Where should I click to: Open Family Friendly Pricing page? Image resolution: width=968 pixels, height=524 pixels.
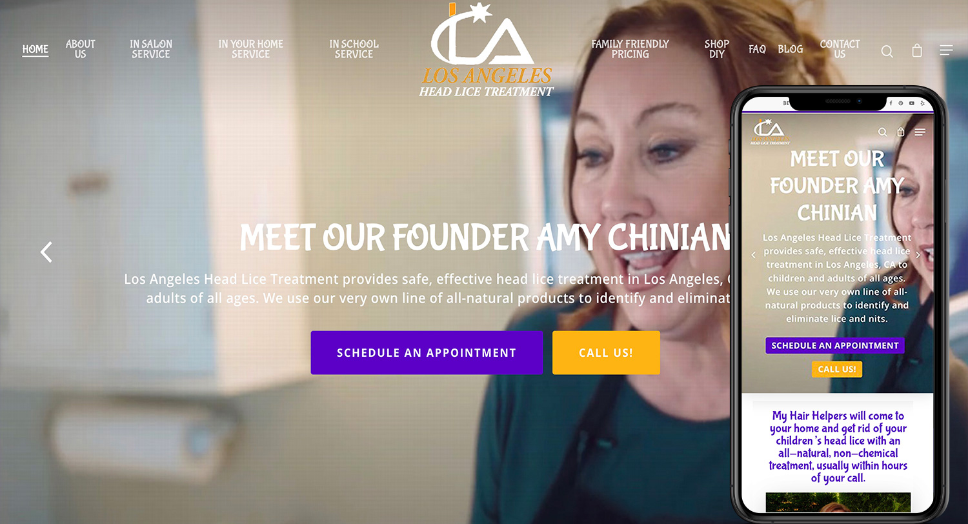coord(630,49)
